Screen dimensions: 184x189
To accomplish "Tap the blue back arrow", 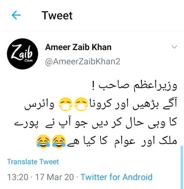I will (16, 15).
